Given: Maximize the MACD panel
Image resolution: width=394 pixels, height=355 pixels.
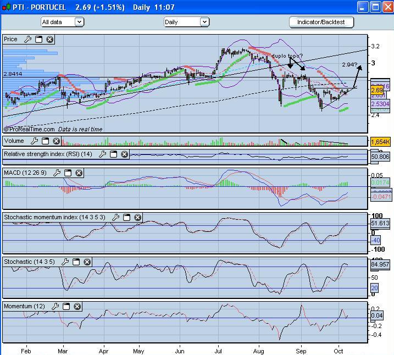Looking at the screenshot, I should tap(68, 173).
